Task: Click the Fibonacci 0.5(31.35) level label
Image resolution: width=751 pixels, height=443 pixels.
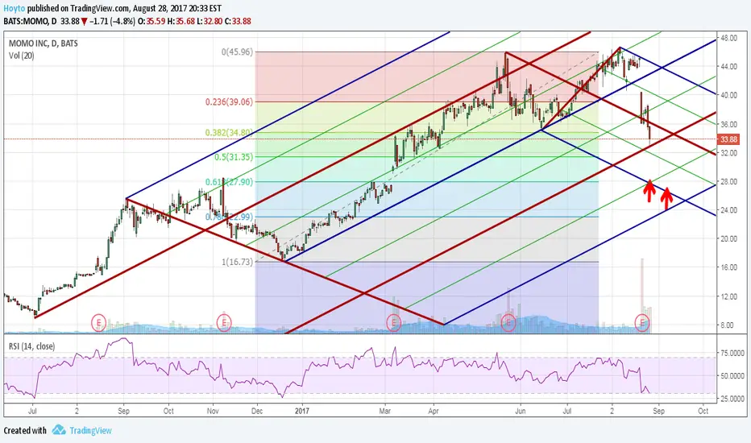Action: click(234, 156)
